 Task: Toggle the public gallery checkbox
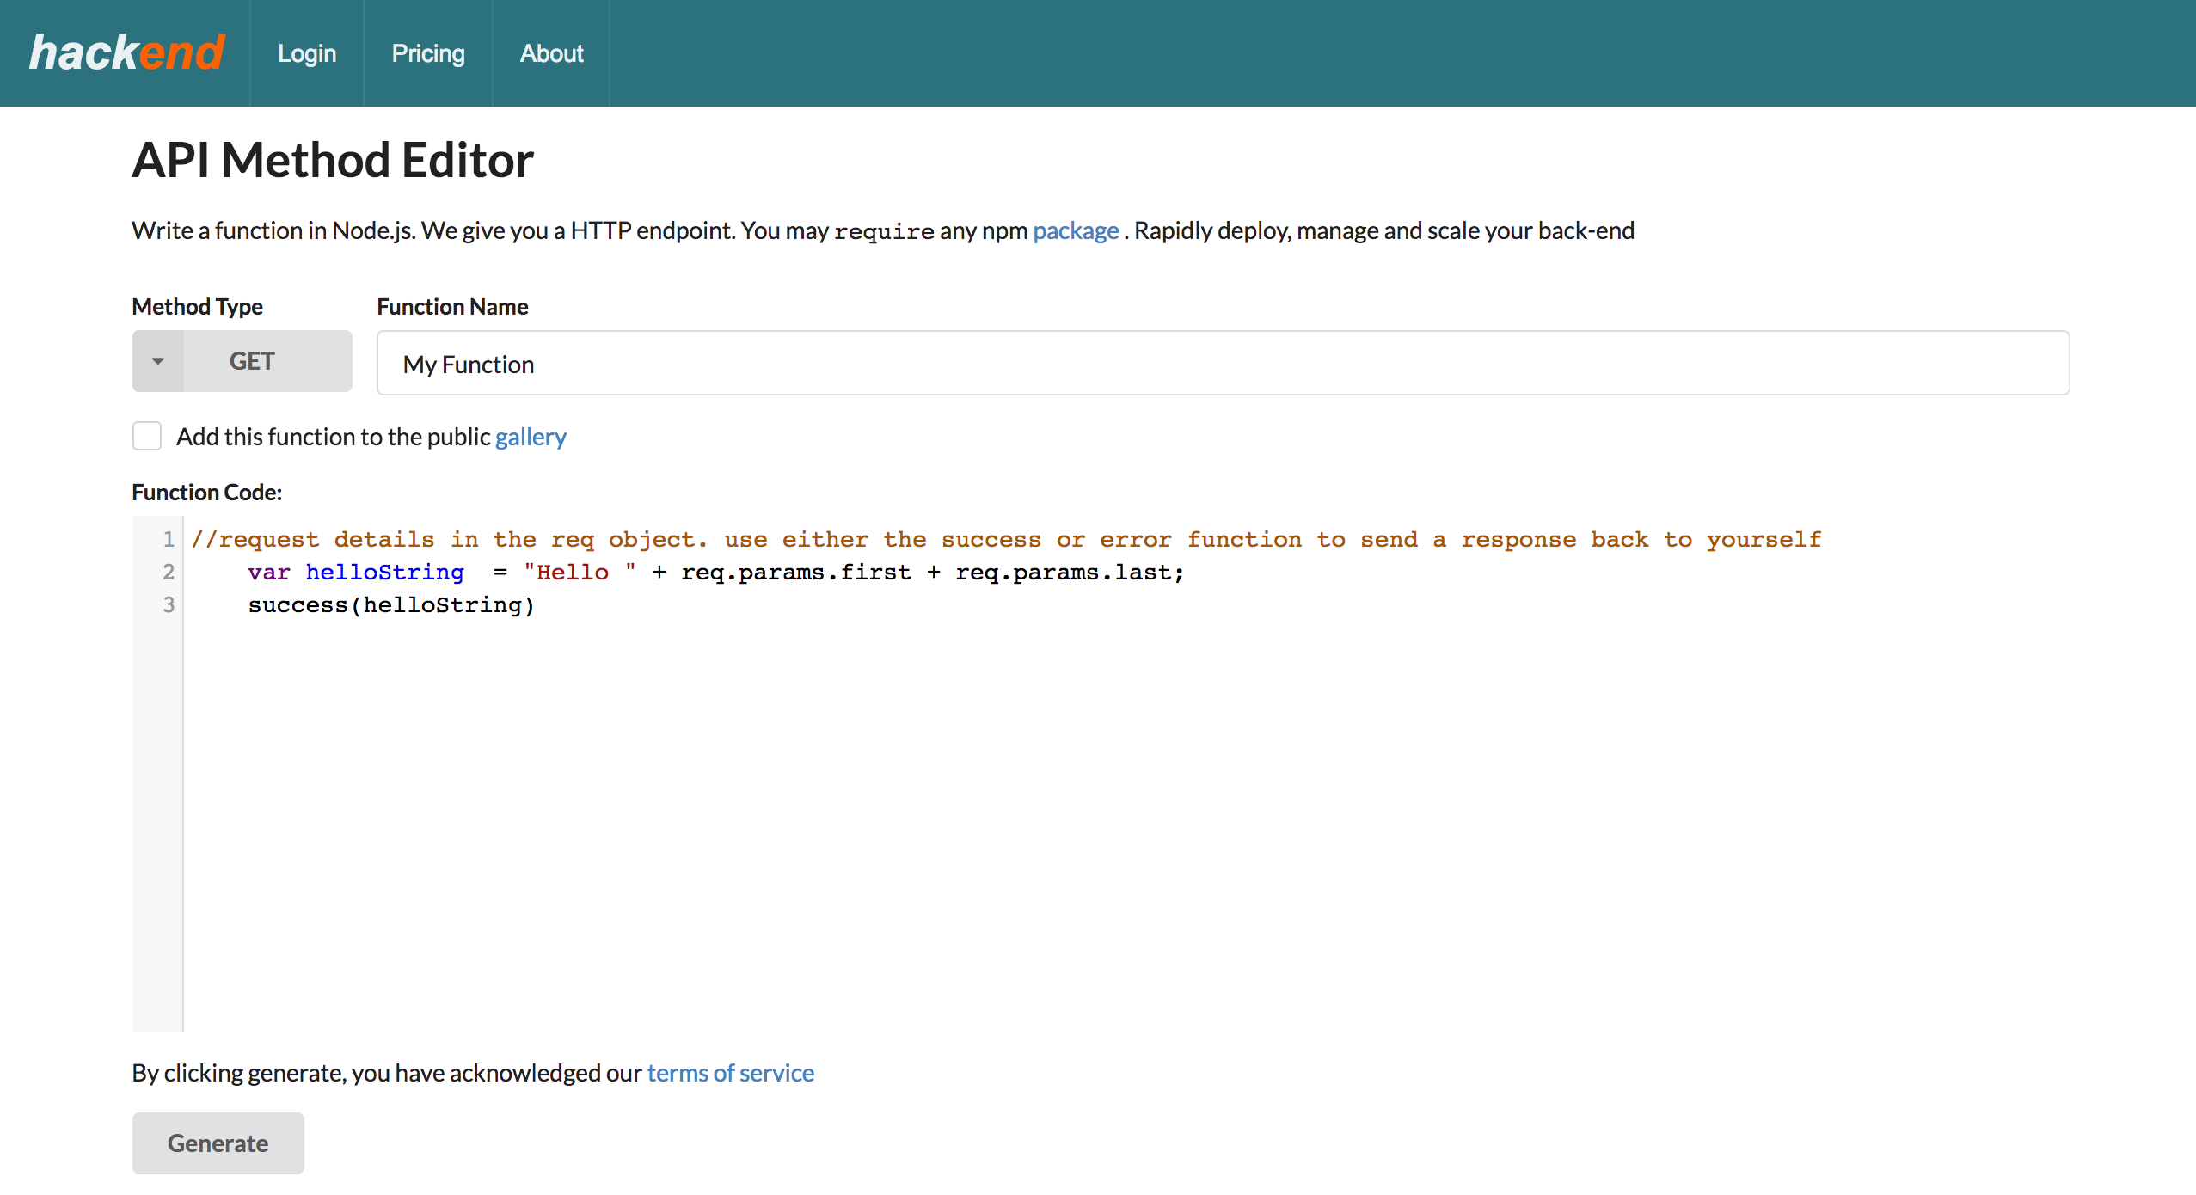pos(145,436)
